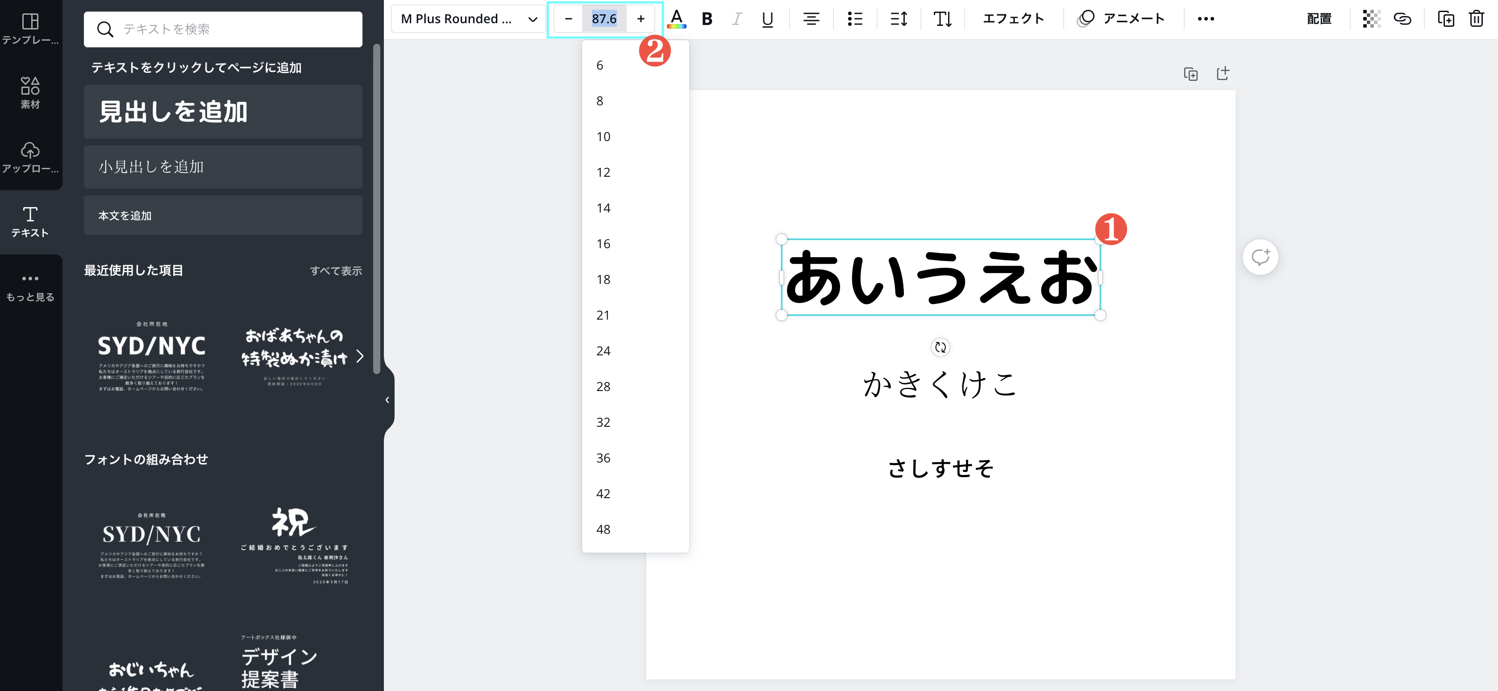Open the 配置 position menu
Viewport: 1498px width, 691px height.
click(1319, 19)
